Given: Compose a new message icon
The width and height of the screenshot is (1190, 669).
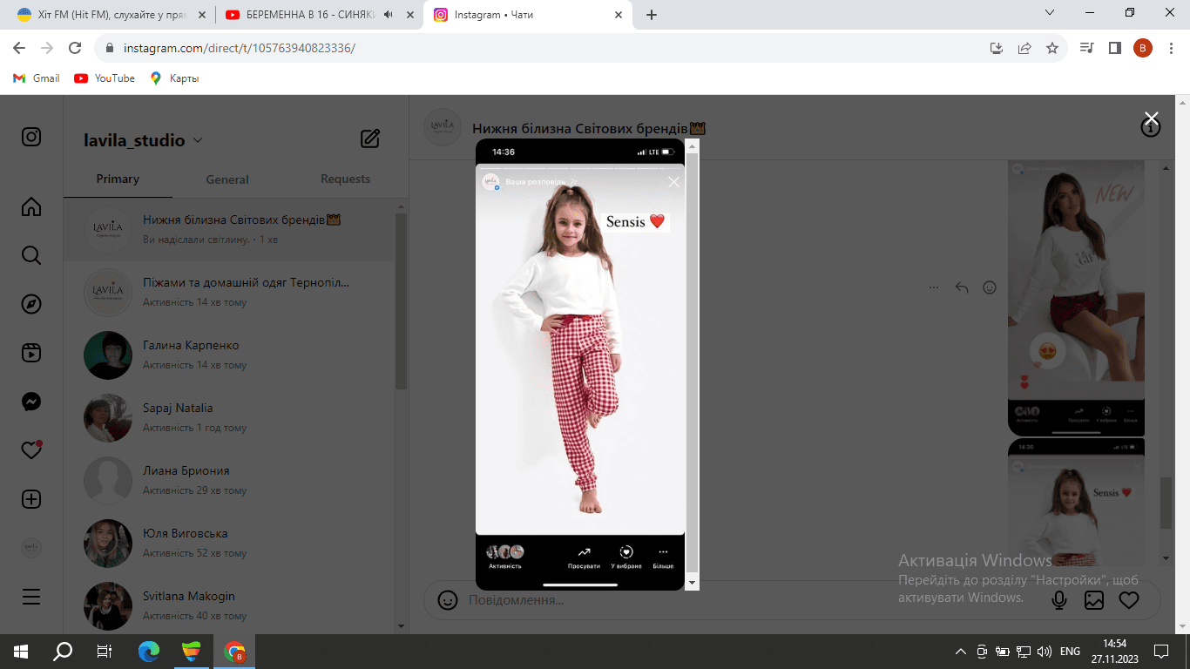Looking at the screenshot, I should click(x=370, y=139).
